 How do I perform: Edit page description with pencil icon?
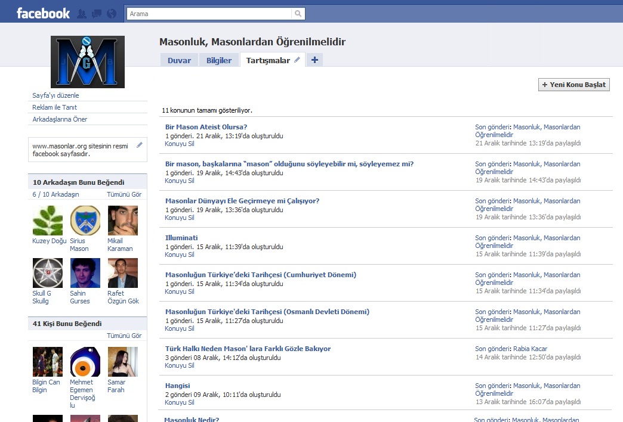(x=140, y=145)
